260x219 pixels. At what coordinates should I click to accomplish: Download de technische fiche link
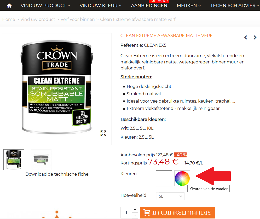coord(57,174)
